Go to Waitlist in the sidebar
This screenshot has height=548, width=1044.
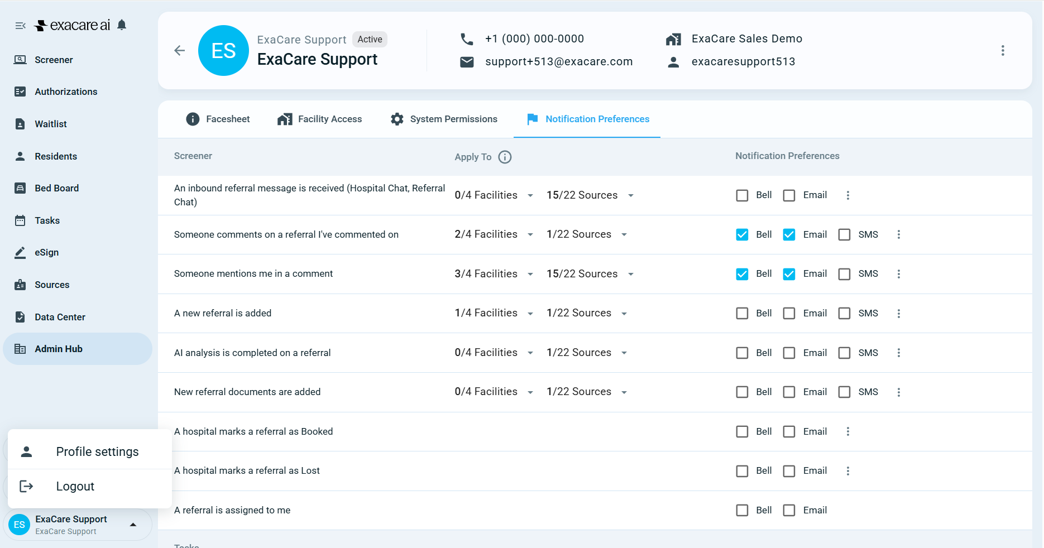point(78,124)
